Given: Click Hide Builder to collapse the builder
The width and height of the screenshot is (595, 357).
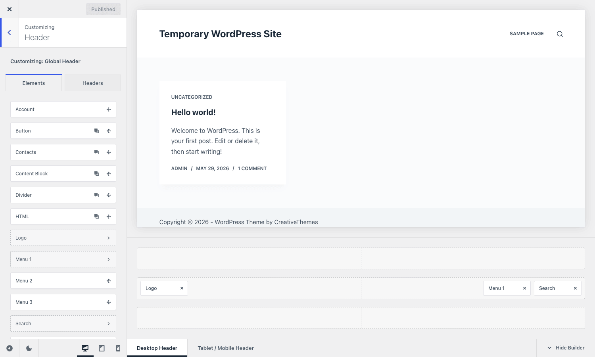Looking at the screenshot, I should 566,348.
